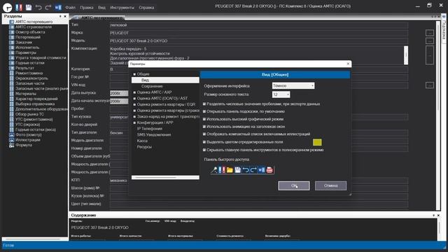This screenshot has width=448, height=252.
Task: Open the Справка menu
Action: click(x=146, y=8)
